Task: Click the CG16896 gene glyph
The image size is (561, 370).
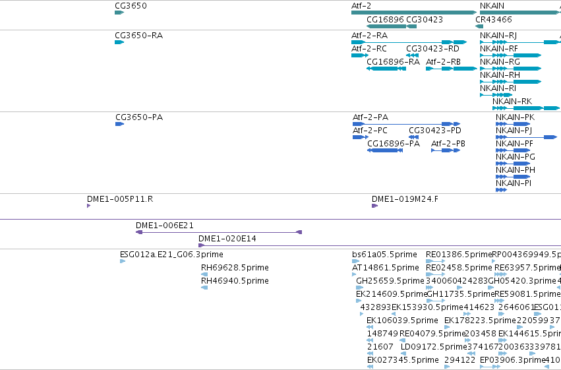Action: click(386, 26)
